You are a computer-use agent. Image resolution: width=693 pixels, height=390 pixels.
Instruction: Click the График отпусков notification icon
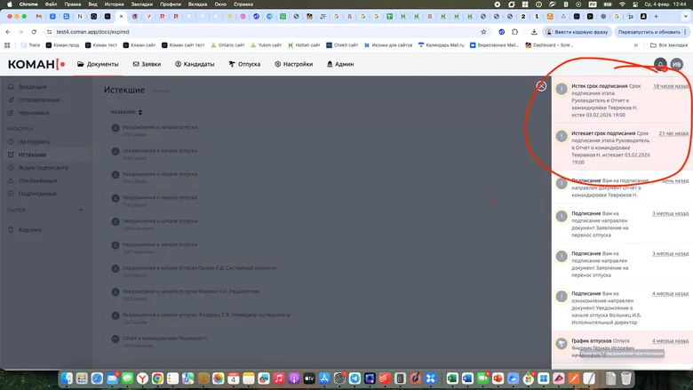click(562, 344)
